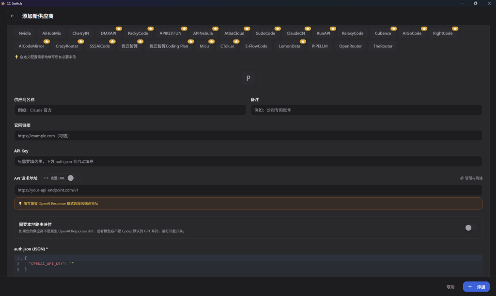Click the P provider icon placeholder
The image size is (496, 296).
pyautogui.click(x=248, y=78)
